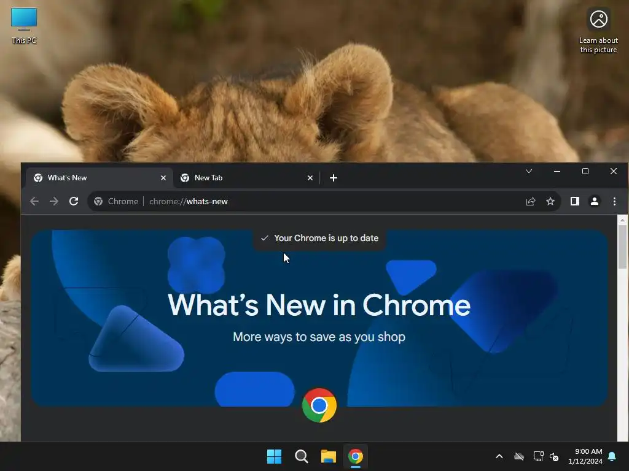Open the network tray icon
The image size is (629, 471).
coord(538,456)
